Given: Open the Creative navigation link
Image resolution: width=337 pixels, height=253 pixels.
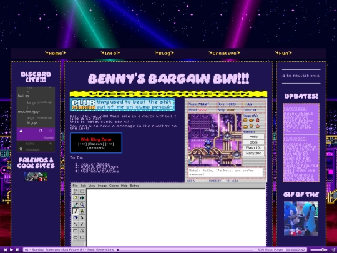Looking at the screenshot, I should (x=225, y=53).
